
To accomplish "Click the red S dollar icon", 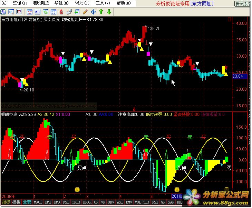I will coord(61,12).
